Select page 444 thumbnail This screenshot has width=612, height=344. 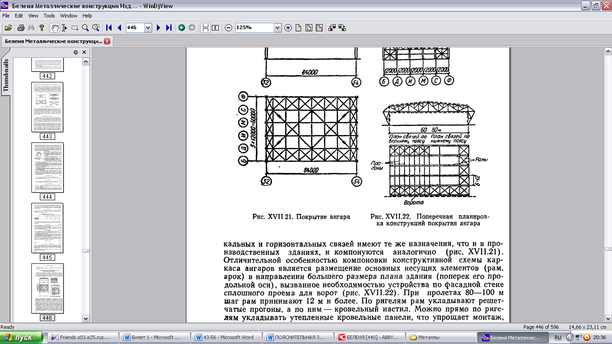(47, 168)
